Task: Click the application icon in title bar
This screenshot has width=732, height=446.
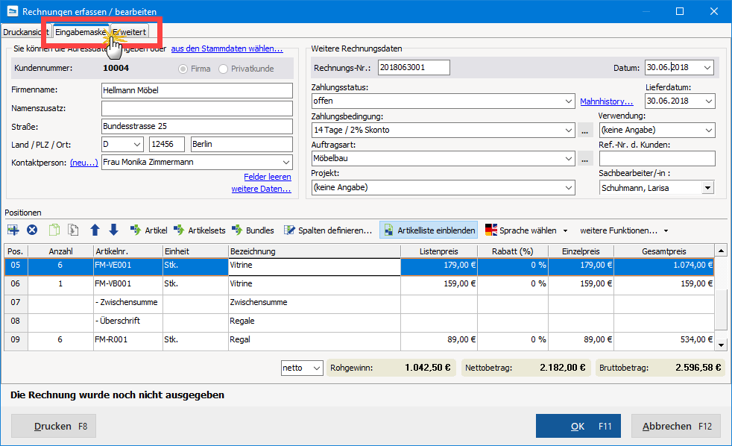Action: (x=13, y=11)
